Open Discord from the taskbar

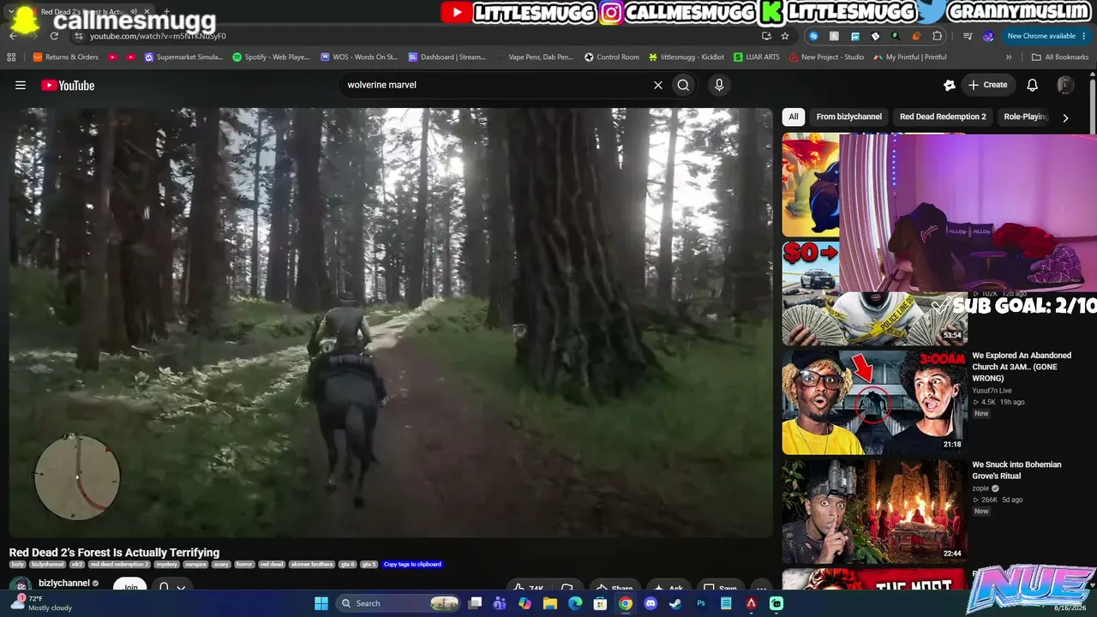pyautogui.click(x=650, y=603)
